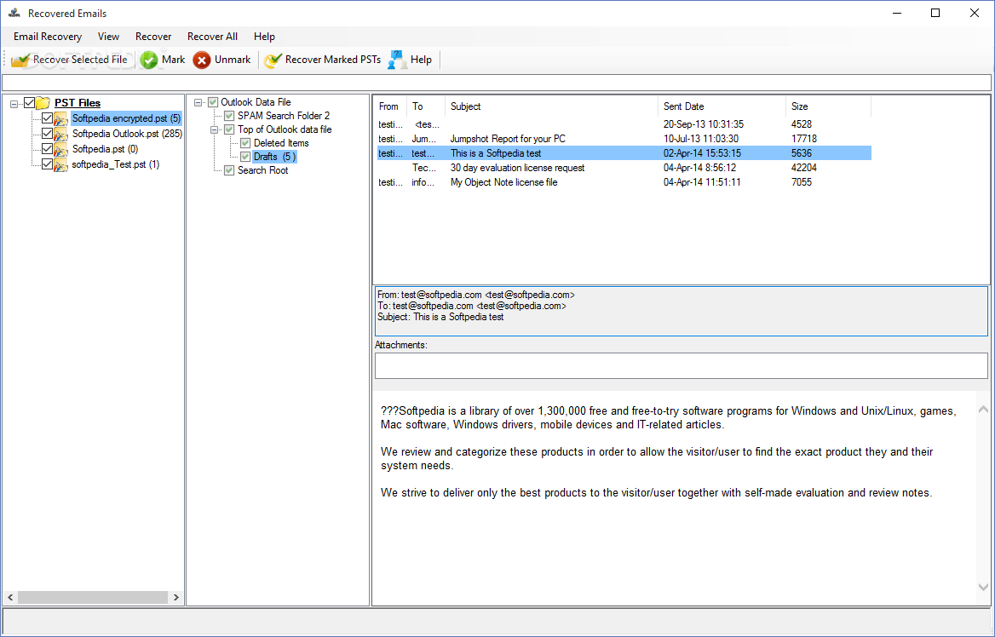
Task: Open the Recover menu
Action: (x=153, y=37)
